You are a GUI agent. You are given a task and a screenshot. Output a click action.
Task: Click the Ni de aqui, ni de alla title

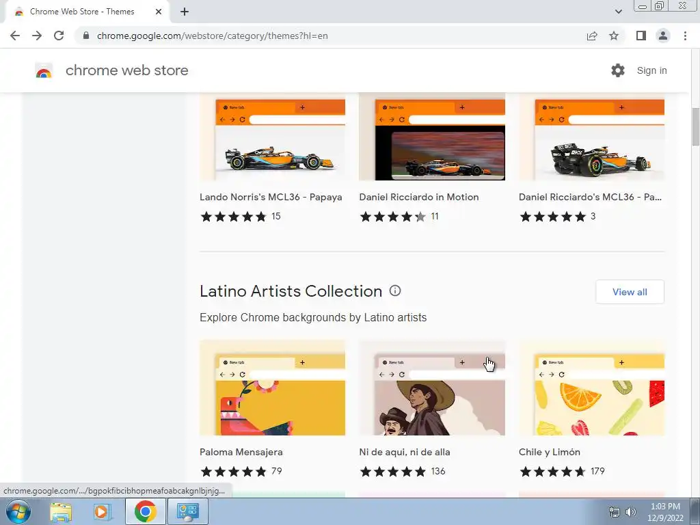(405, 452)
